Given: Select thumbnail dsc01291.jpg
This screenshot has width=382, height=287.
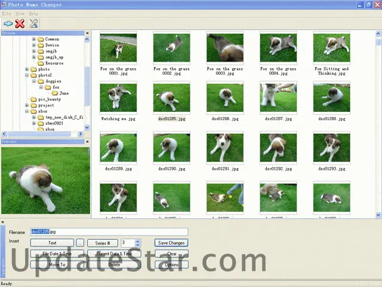Looking at the screenshot, I should pyautogui.click(x=225, y=148).
